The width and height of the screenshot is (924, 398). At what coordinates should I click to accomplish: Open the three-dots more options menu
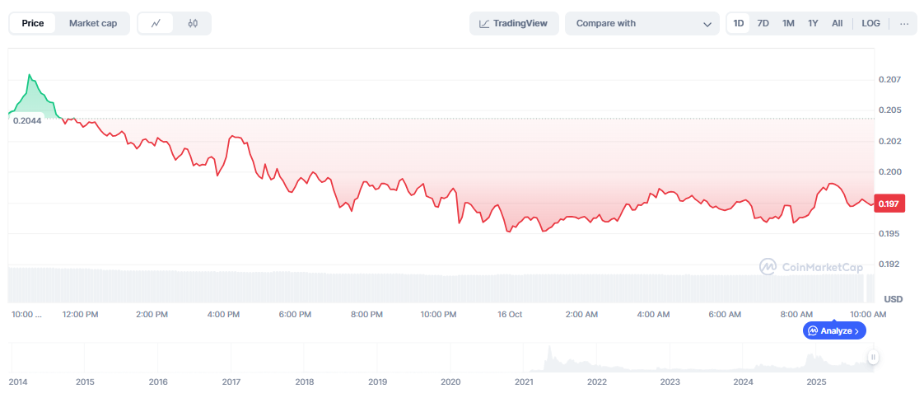(x=904, y=24)
